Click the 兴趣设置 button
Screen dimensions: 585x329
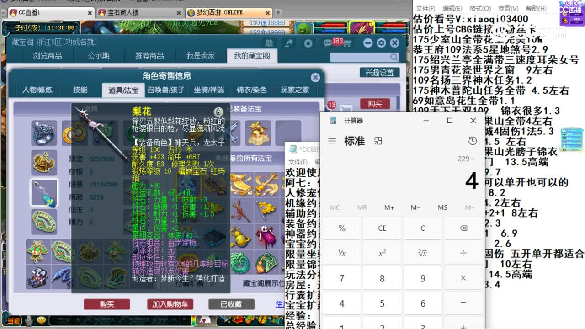coord(379,72)
